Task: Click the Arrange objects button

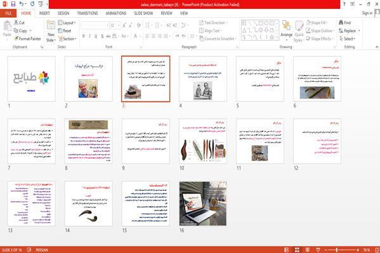Action: pyautogui.click(x=286, y=30)
